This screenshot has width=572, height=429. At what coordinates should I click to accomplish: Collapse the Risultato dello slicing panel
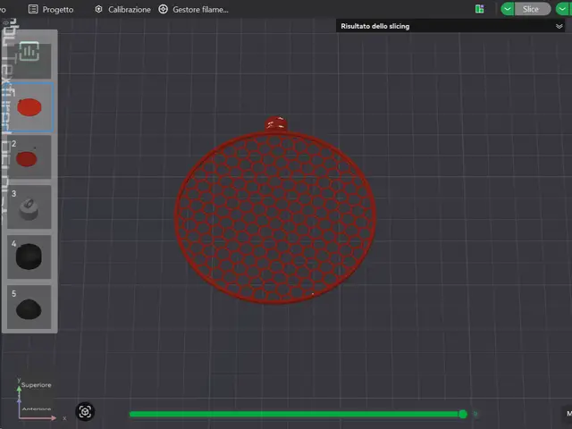pyautogui.click(x=559, y=26)
